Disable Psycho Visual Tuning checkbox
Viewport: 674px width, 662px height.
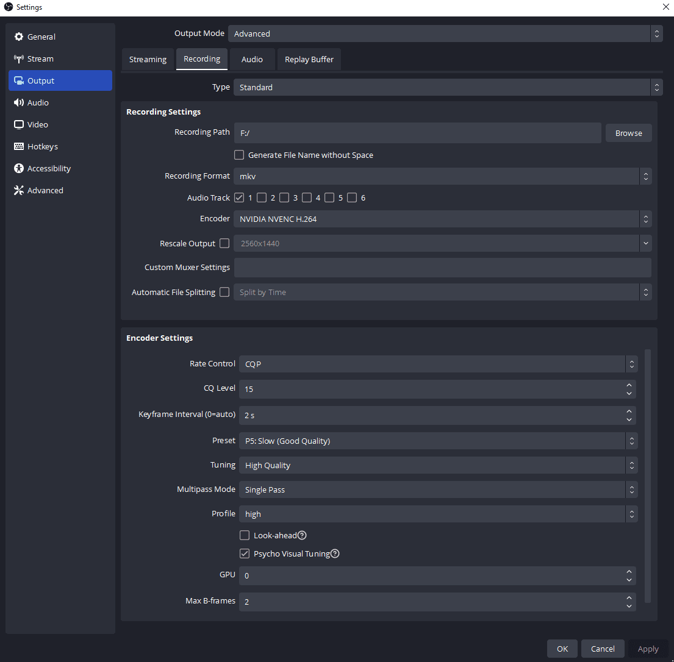tap(245, 553)
